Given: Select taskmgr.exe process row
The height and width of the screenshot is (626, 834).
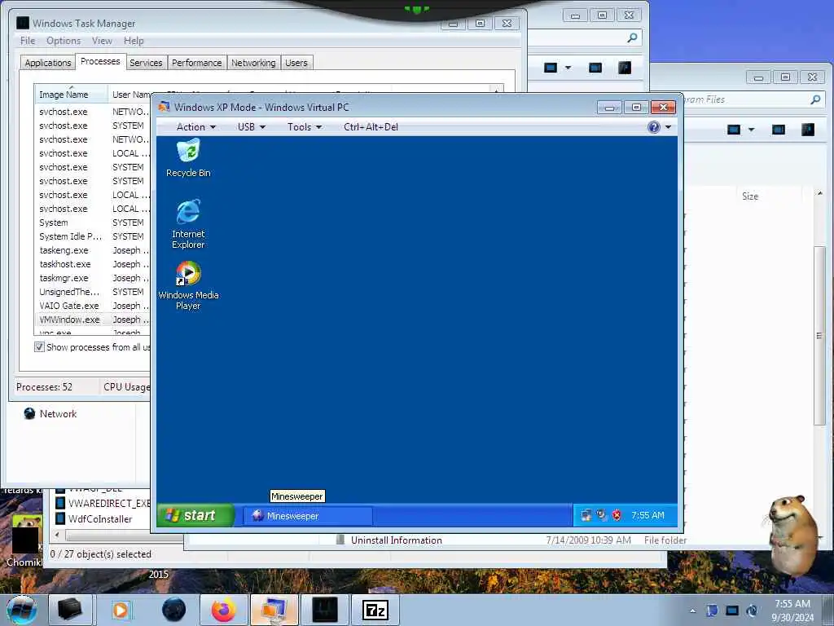Looking at the screenshot, I should point(93,278).
